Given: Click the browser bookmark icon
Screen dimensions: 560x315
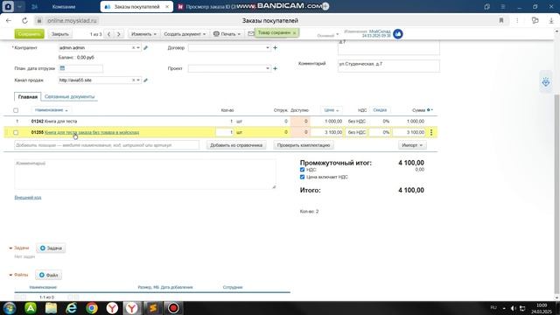Looking at the screenshot, I should click(501, 21).
